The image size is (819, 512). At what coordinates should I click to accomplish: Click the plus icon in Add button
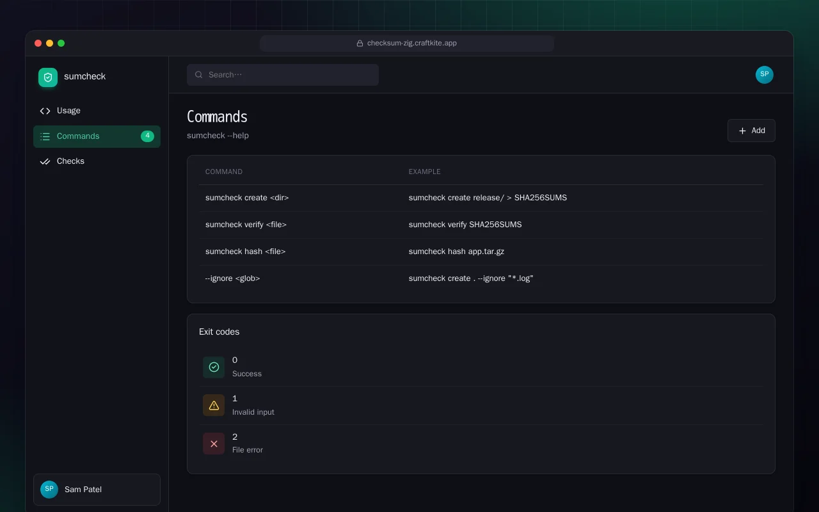742,131
